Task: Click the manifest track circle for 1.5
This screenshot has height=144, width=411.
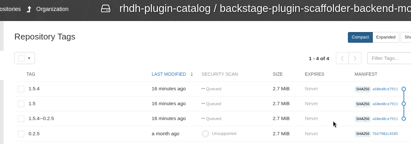Action: pyautogui.click(x=404, y=104)
